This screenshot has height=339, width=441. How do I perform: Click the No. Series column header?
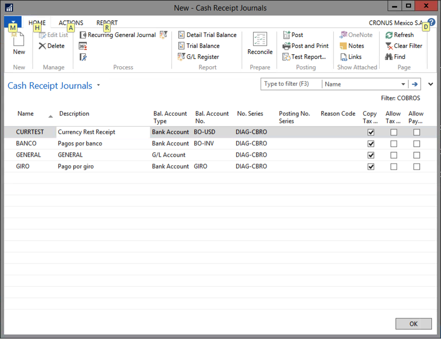tap(250, 113)
